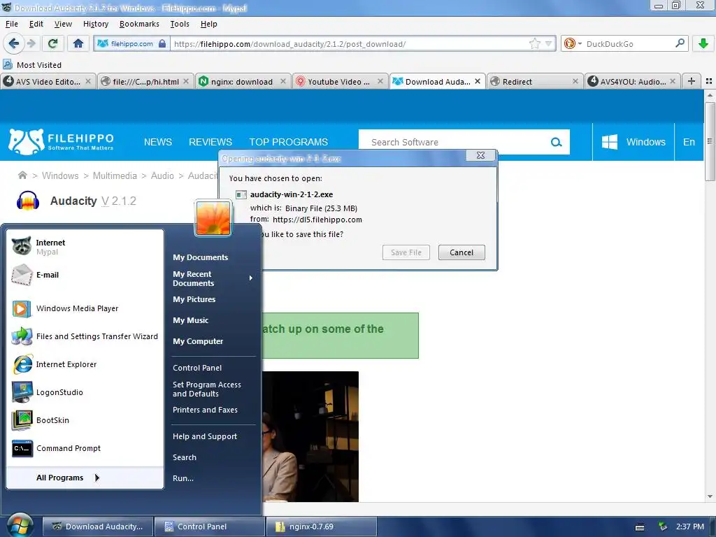This screenshot has height=537, width=716.
Task: Open the Edit menu
Action: pyautogui.click(x=36, y=24)
